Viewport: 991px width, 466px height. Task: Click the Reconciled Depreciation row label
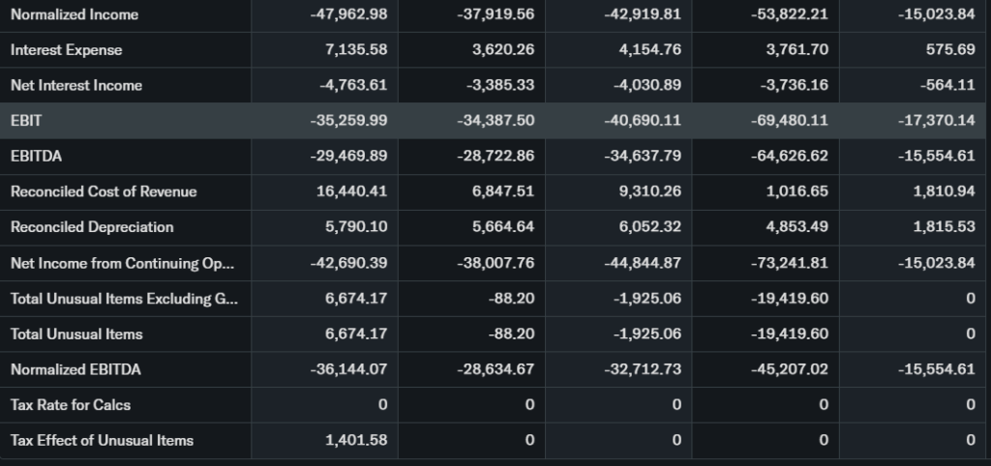coord(92,227)
